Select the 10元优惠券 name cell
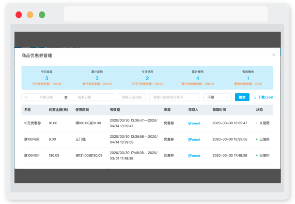The image size is (295, 204). 32,123
